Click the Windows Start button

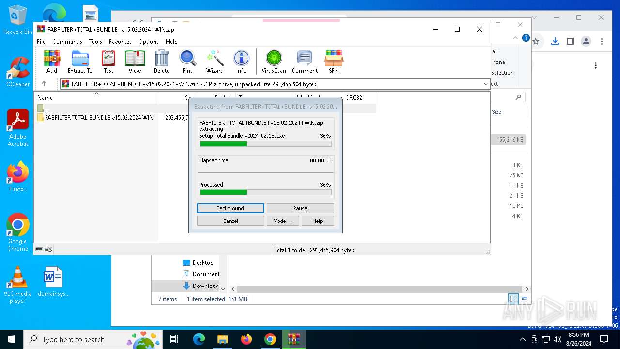tap(12, 339)
